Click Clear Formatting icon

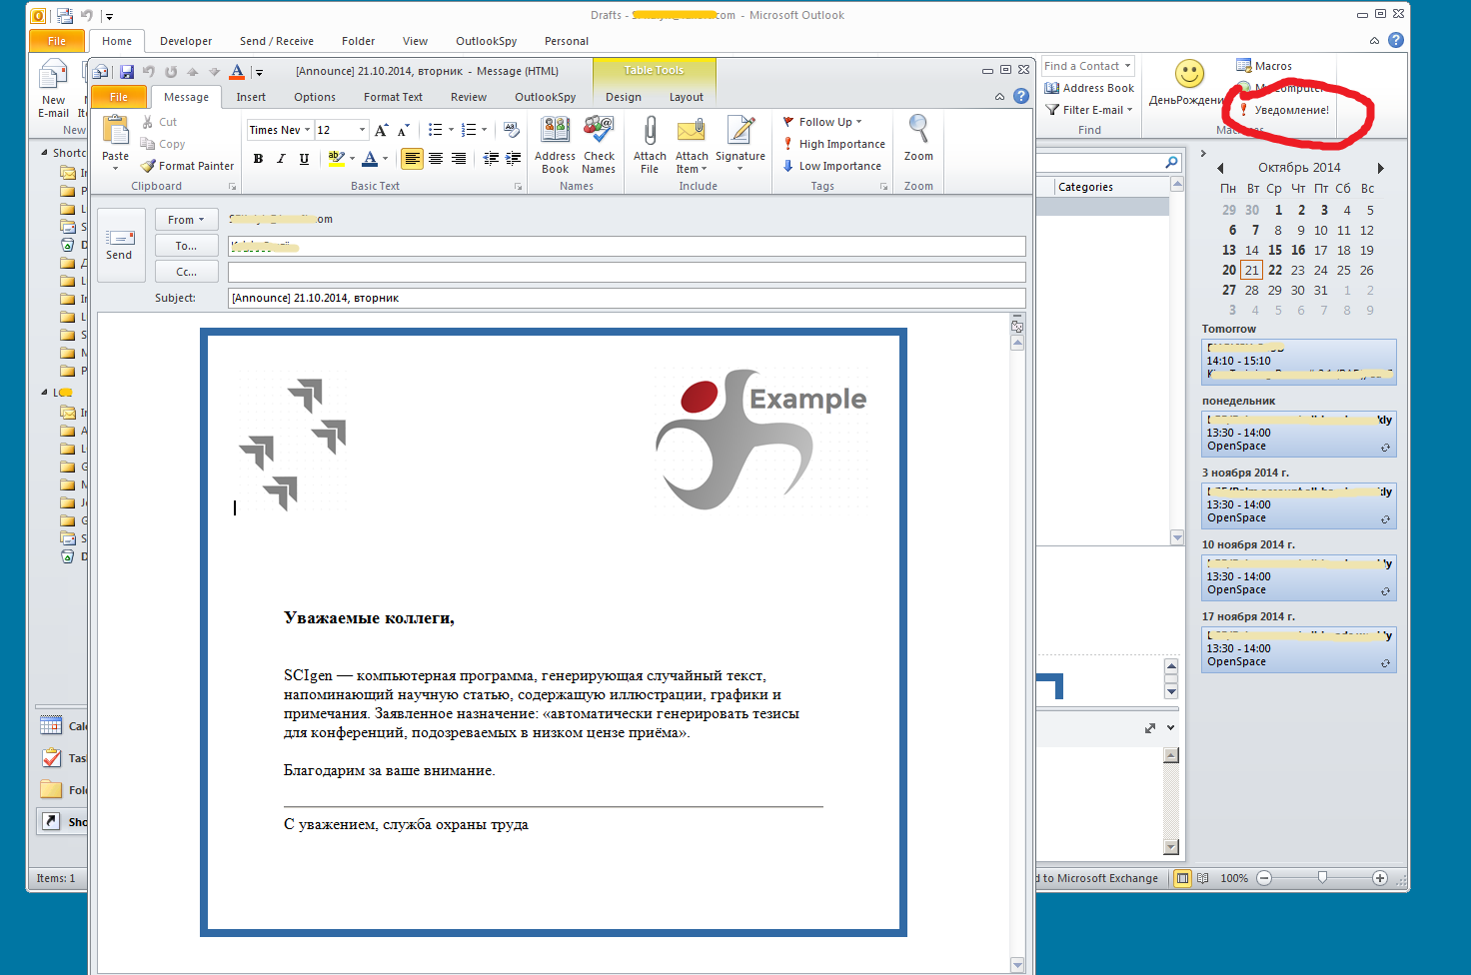point(512,130)
